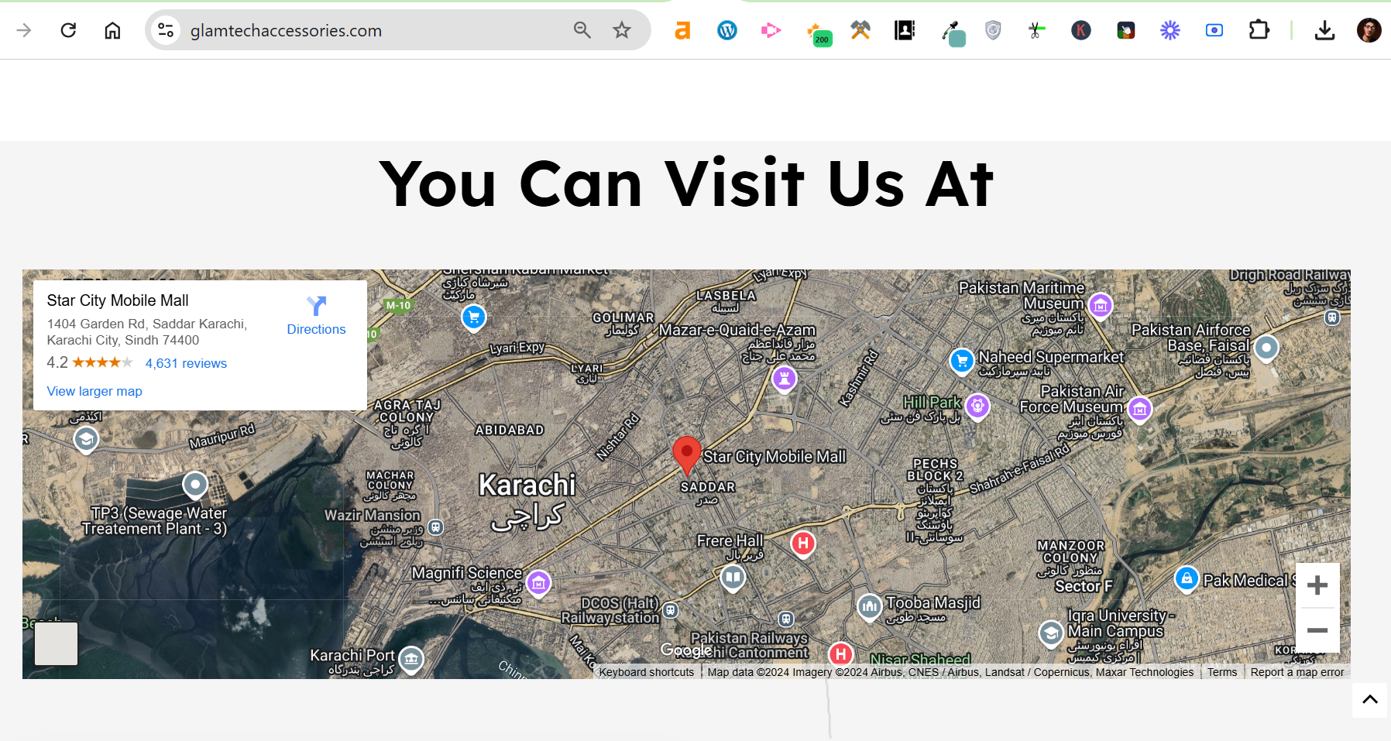Click the Mazar-e-Quaid-e-Azam monument marker

(785, 379)
